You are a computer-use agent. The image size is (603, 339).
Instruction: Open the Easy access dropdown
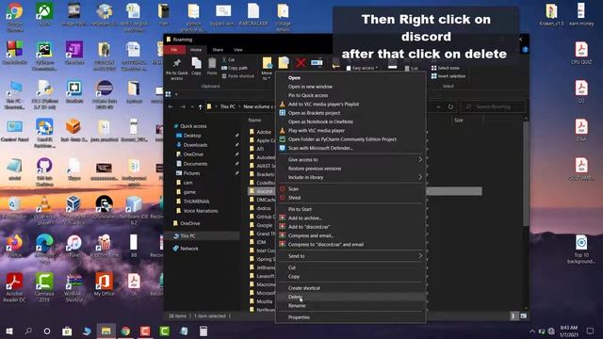(362, 68)
